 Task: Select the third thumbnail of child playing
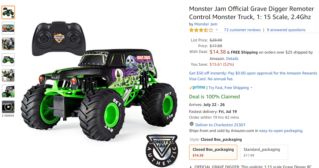[8, 44]
